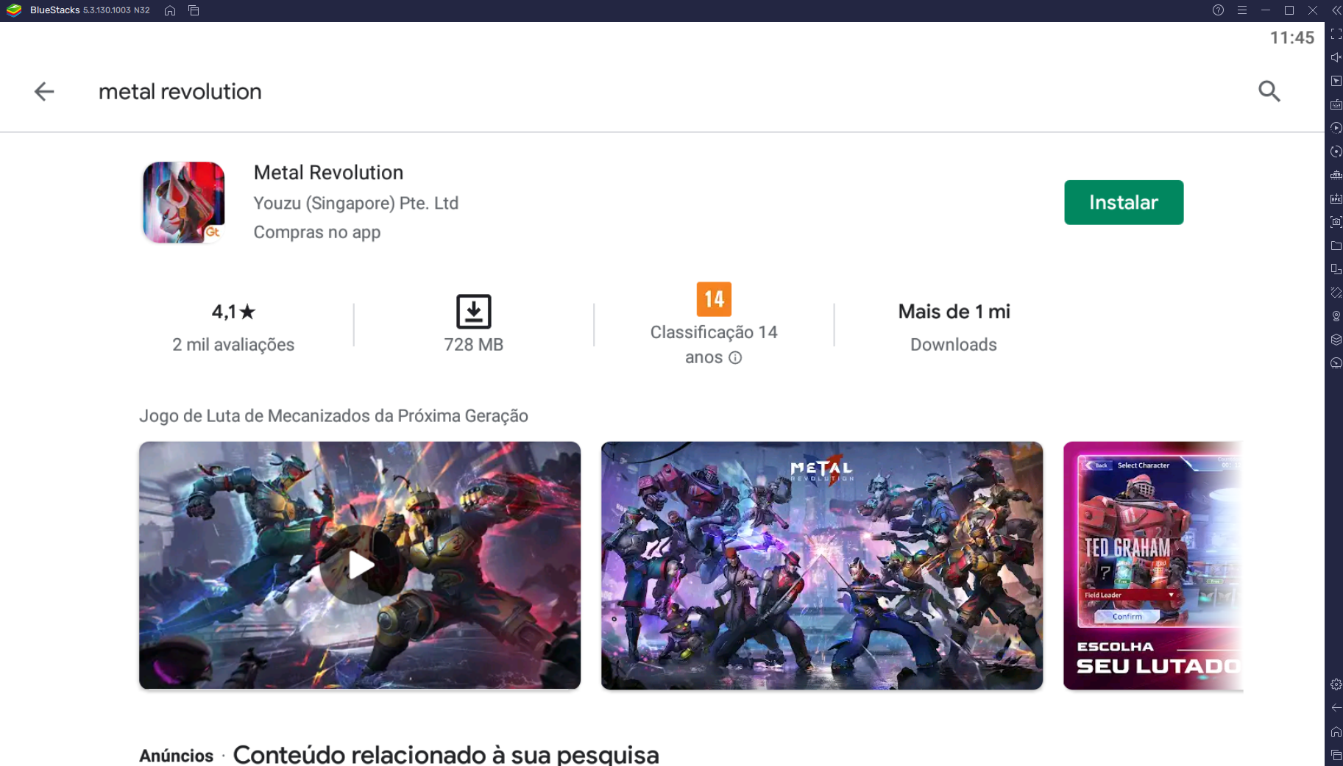Toggle the muted volume icon in the sidebar
1343x766 pixels.
[1336, 57]
